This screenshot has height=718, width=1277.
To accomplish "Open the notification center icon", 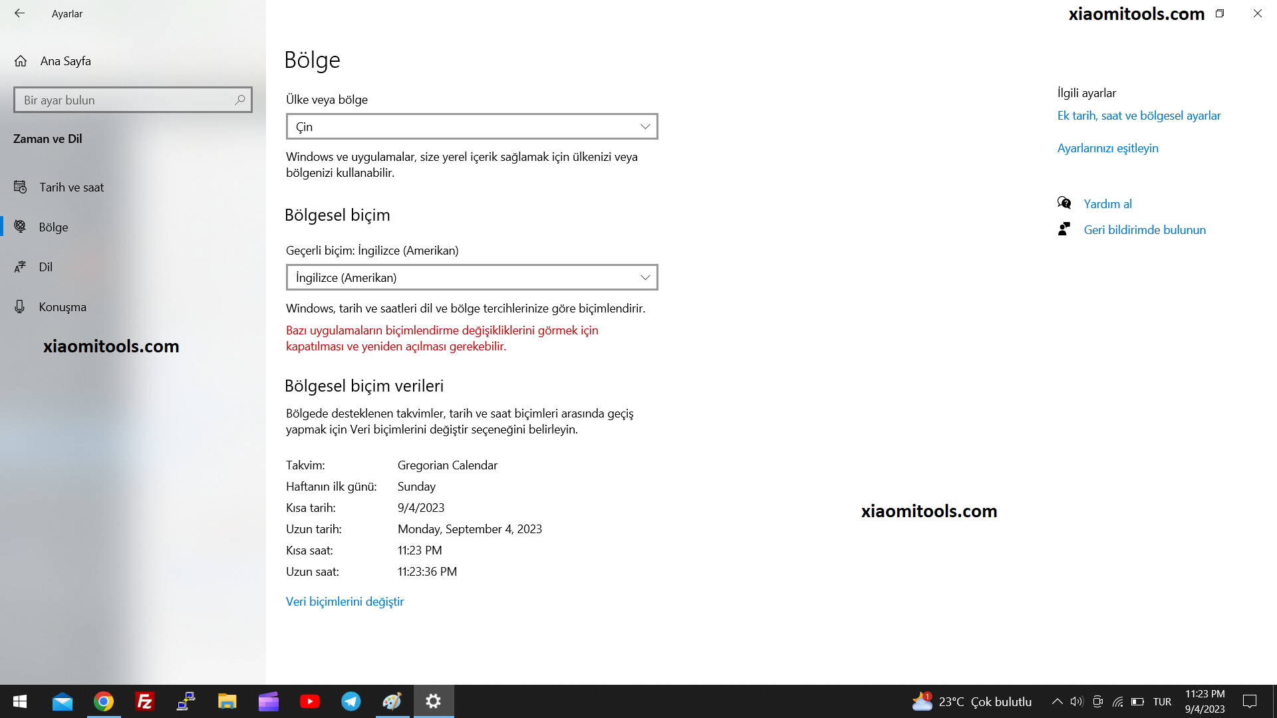I will coord(1250,701).
